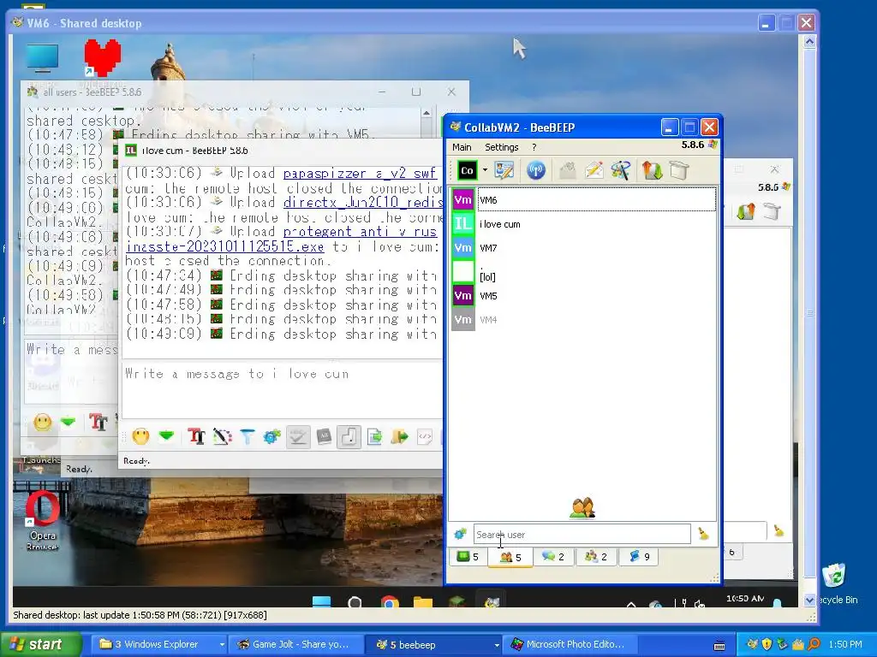Click the grayed envelope icon in CollabVM2 toolbar
Viewport: 877px width, 657px height.
coord(567,170)
